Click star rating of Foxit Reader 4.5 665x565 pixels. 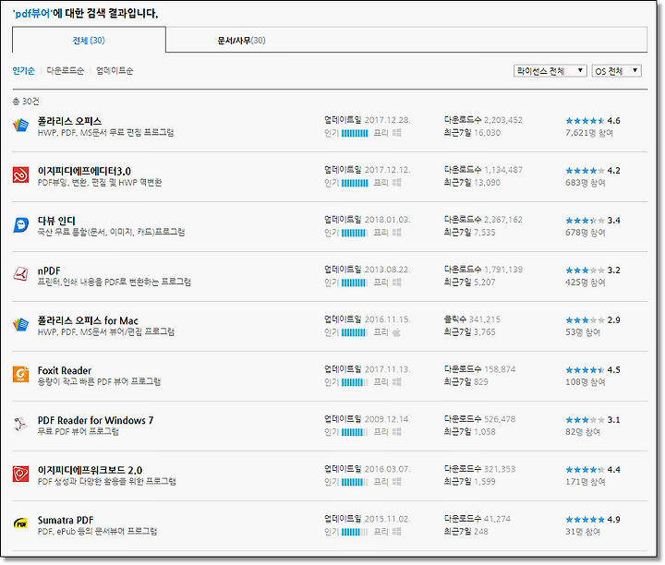(585, 370)
